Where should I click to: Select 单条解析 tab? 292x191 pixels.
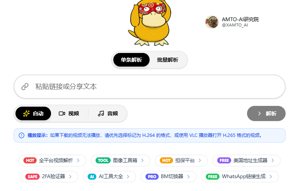131,60
